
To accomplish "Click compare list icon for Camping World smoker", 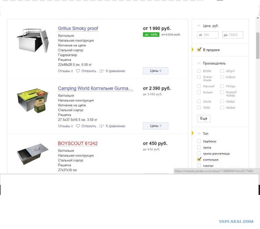I will [x=102, y=126].
